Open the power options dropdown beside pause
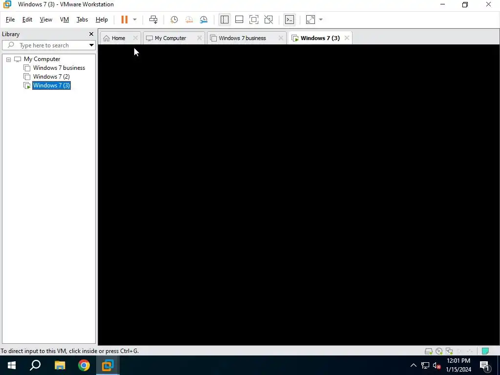 [135, 20]
